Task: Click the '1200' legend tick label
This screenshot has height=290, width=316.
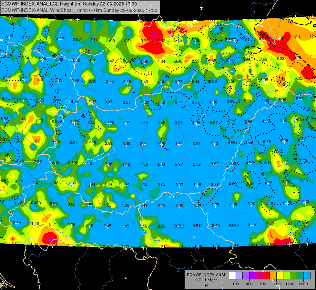Action: 276,284
